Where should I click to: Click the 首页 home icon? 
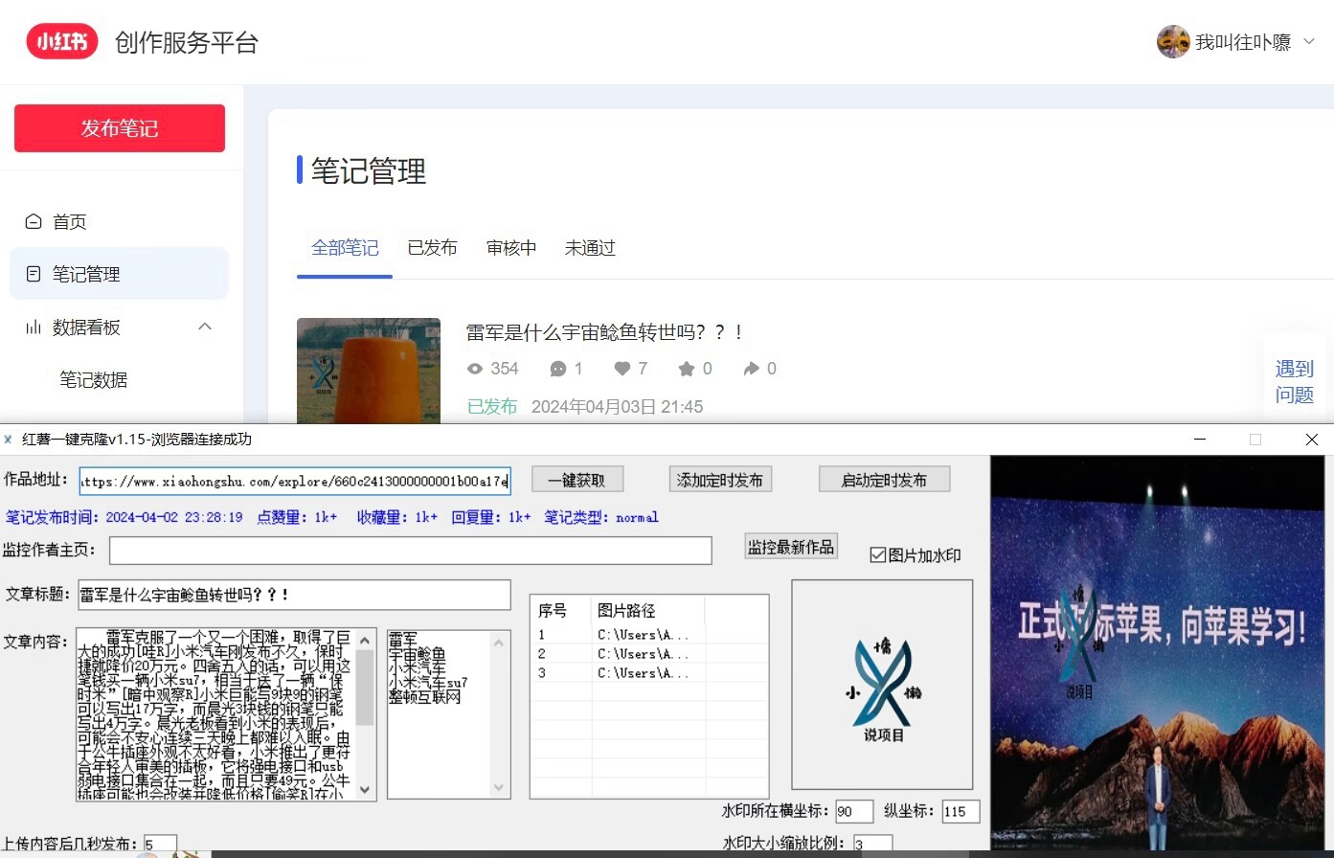pos(34,222)
